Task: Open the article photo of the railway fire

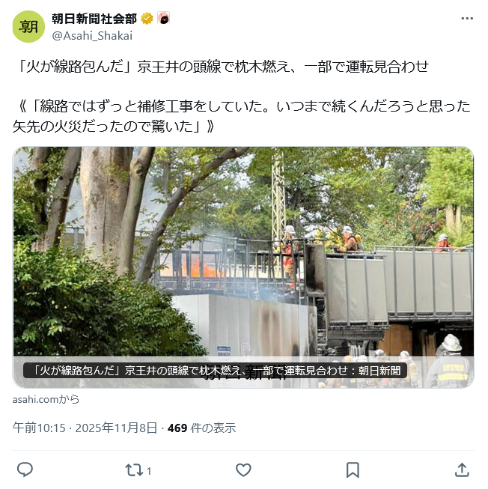Action: [x=243, y=267]
